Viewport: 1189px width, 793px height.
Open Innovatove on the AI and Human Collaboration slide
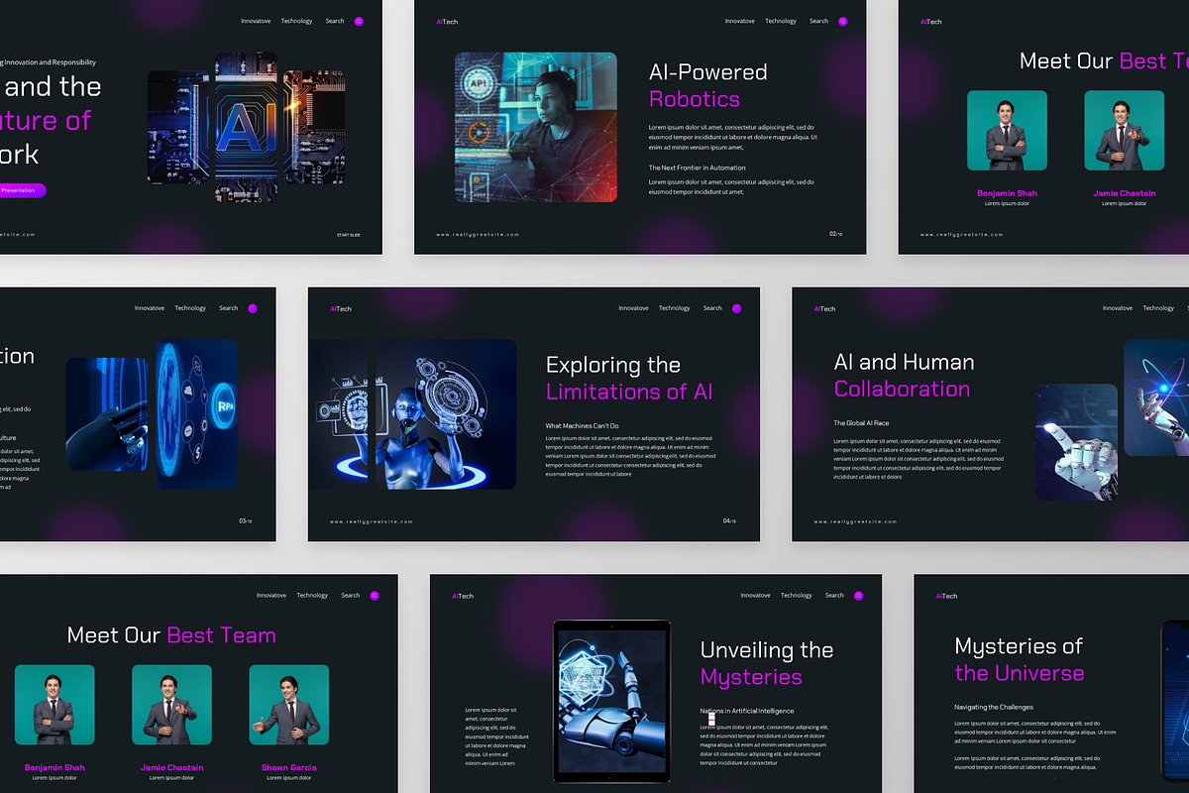point(1118,308)
